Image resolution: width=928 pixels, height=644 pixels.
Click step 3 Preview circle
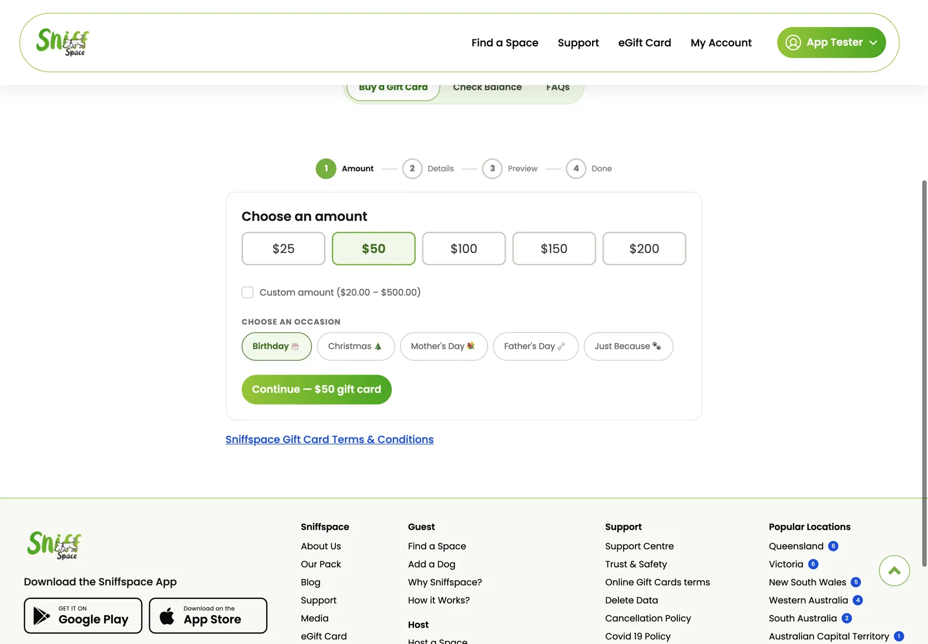click(x=492, y=168)
